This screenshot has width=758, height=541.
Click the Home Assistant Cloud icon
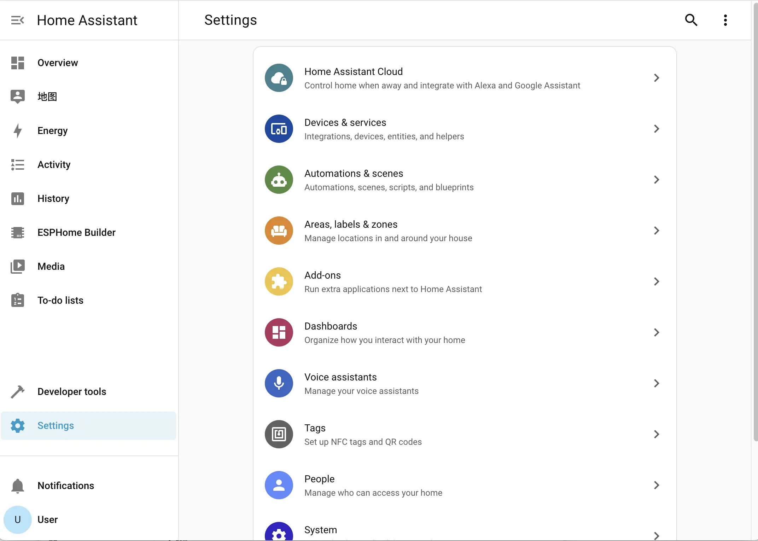pos(279,78)
